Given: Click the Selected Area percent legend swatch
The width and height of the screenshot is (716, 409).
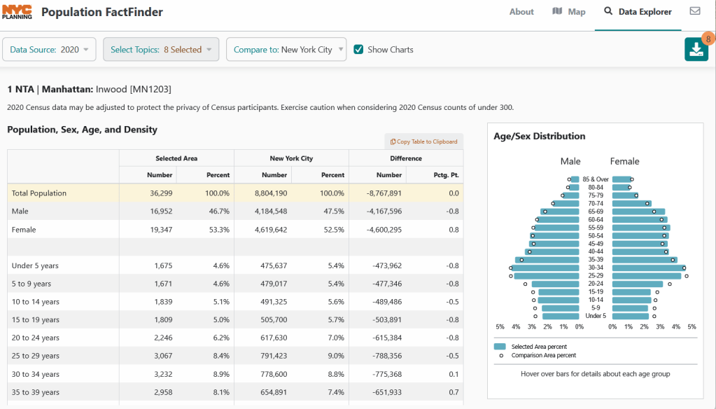Looking at the screenshot, I should pyautogui.click(x=500, y=347).
